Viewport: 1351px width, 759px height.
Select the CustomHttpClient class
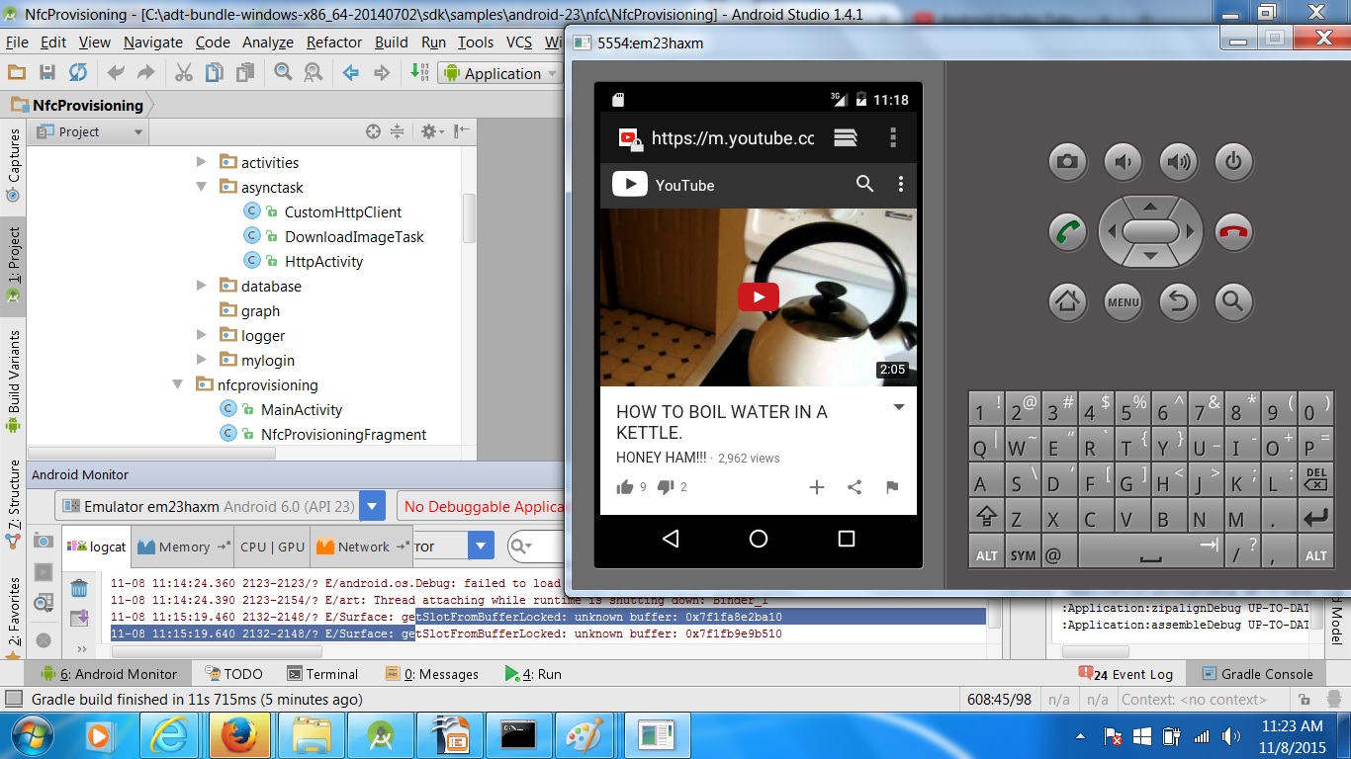342,211
